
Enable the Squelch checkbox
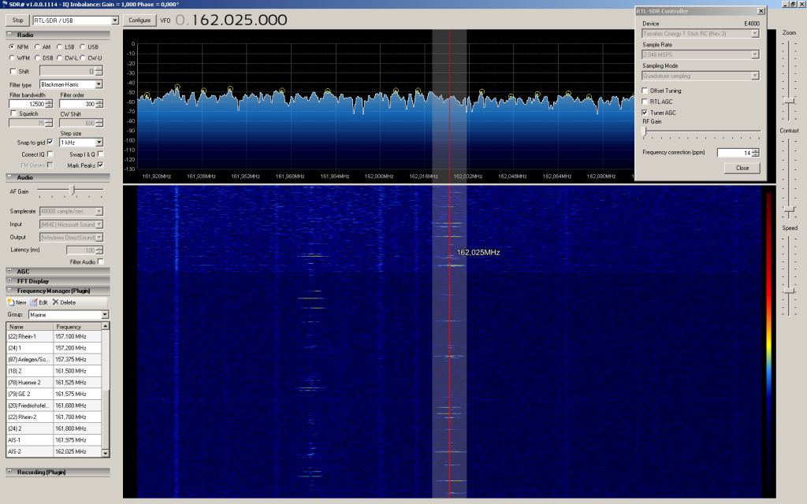(x=13, y=113)
